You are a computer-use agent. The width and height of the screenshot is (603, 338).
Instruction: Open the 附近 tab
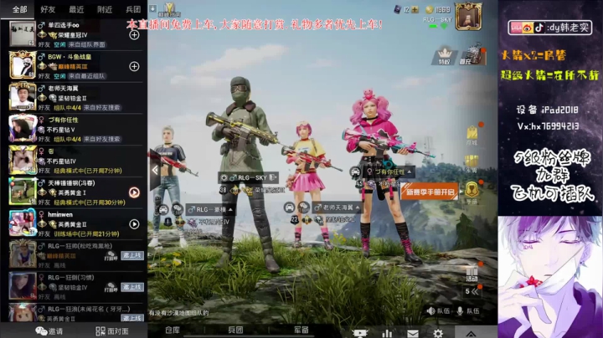click(x=104, y=9)
